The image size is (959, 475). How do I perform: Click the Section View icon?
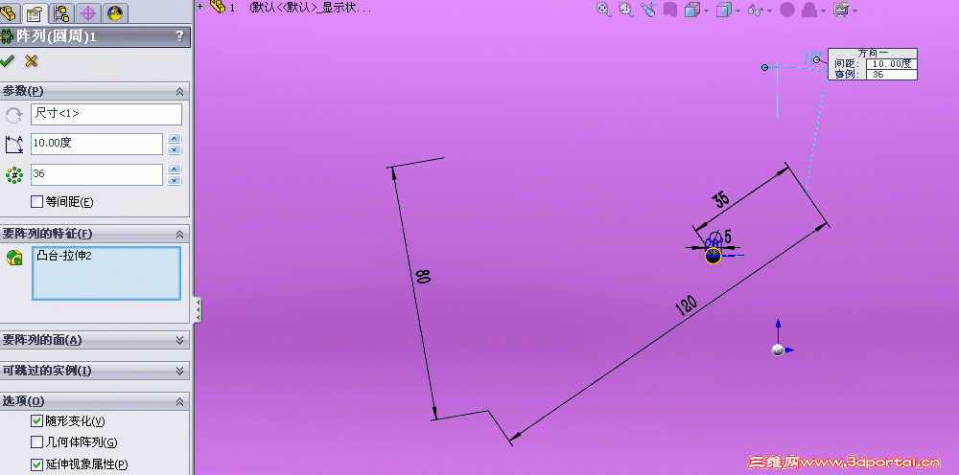(670, 10)
